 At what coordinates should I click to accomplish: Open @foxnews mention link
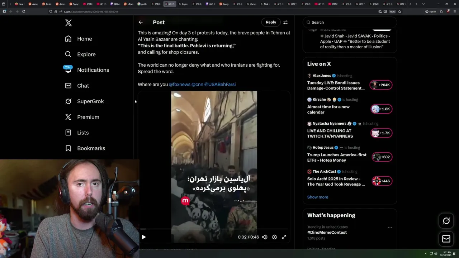180,84
